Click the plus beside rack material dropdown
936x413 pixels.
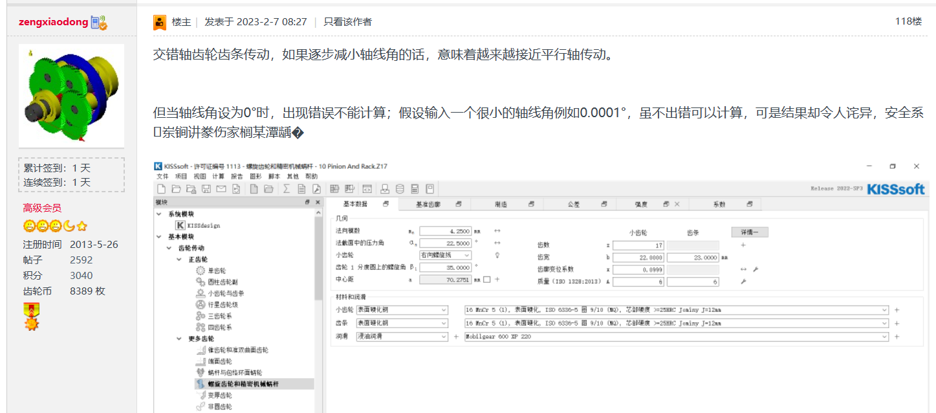coord(897,323)
